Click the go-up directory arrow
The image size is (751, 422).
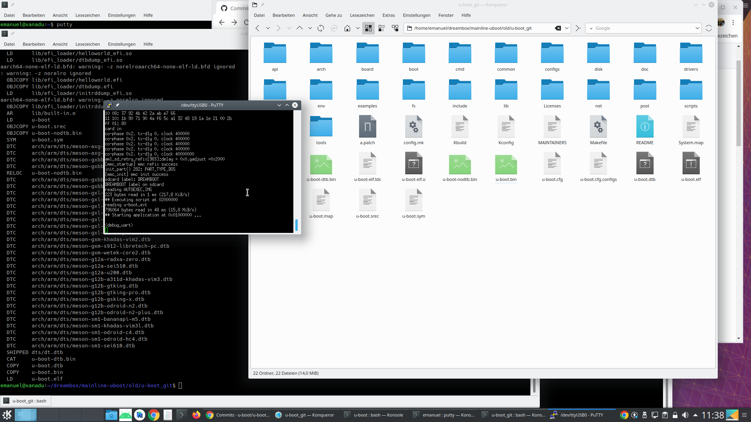pos(299,28)
